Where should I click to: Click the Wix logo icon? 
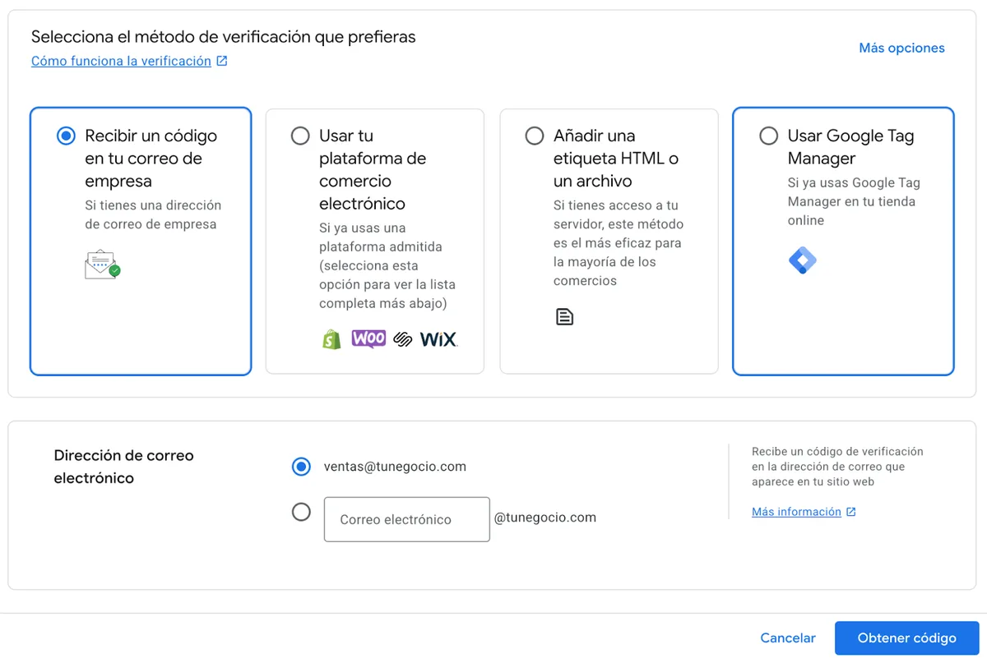[x=438, y=339]
